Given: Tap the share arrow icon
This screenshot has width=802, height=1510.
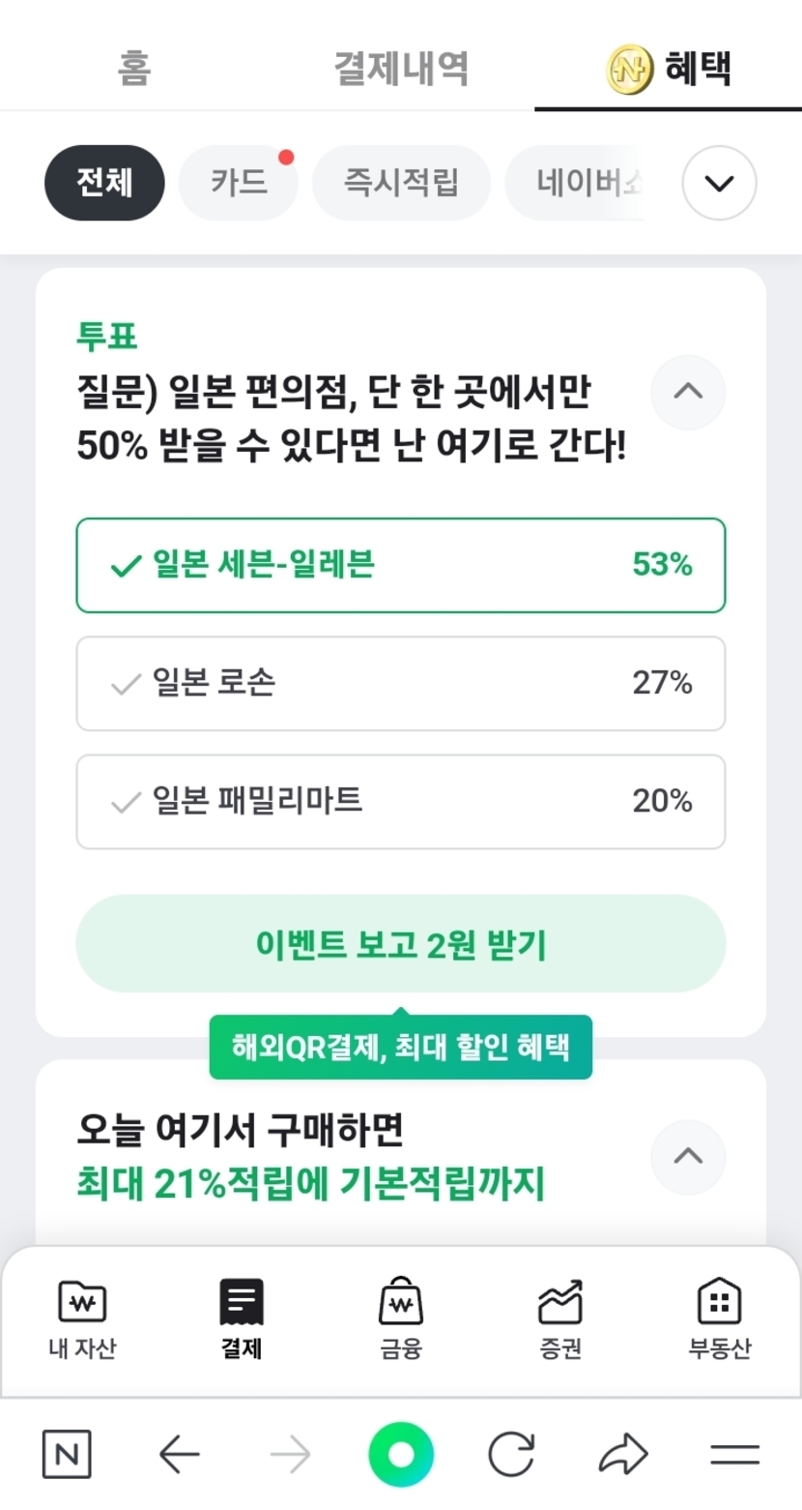Looking at the screenshot, I should coord(623,1454).
